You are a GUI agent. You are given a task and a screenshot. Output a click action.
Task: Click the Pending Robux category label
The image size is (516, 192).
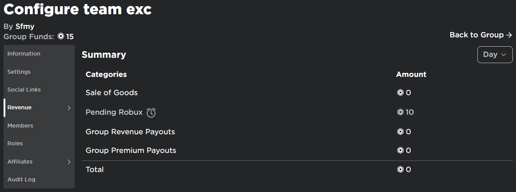(x=114, y=112)
